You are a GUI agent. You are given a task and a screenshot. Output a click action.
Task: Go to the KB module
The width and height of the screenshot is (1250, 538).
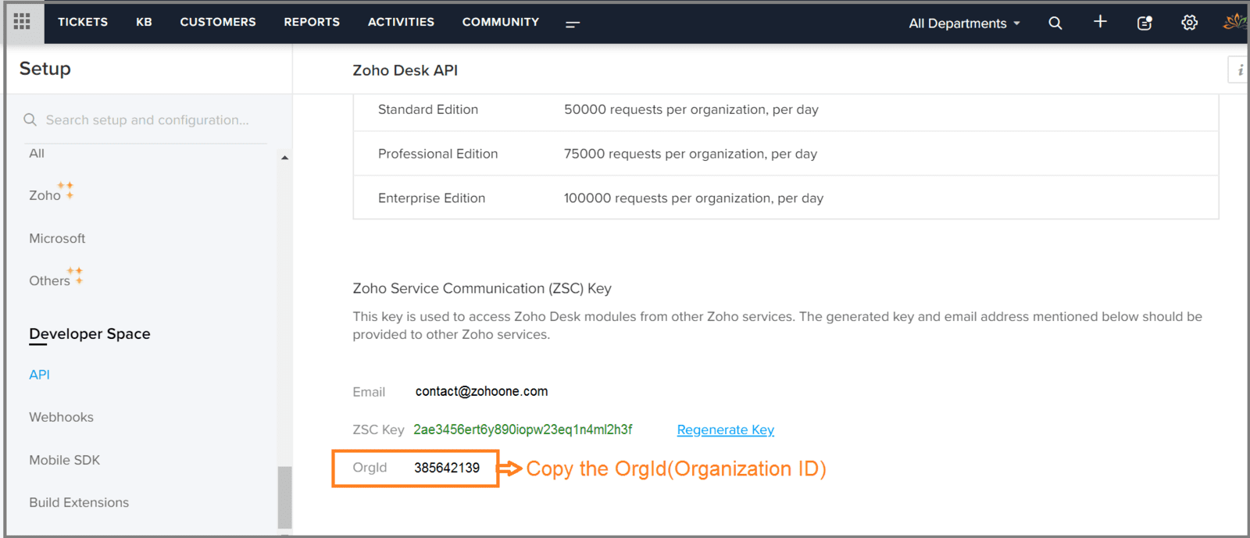tap(144, 22)
